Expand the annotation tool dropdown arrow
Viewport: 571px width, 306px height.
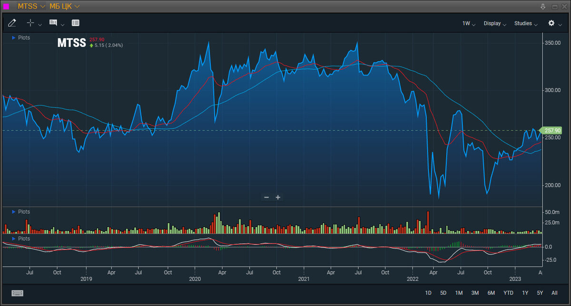click(x=63, y=24)
